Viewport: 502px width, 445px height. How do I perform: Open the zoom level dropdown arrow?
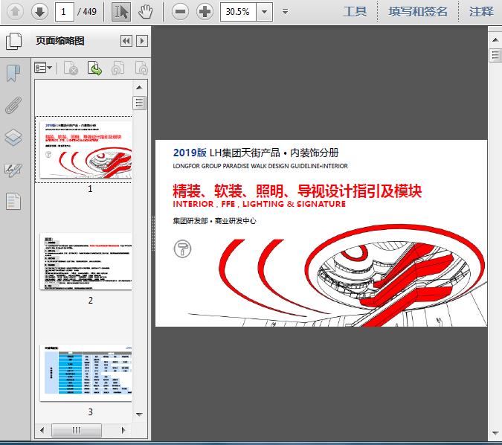(x=265, y=12)
